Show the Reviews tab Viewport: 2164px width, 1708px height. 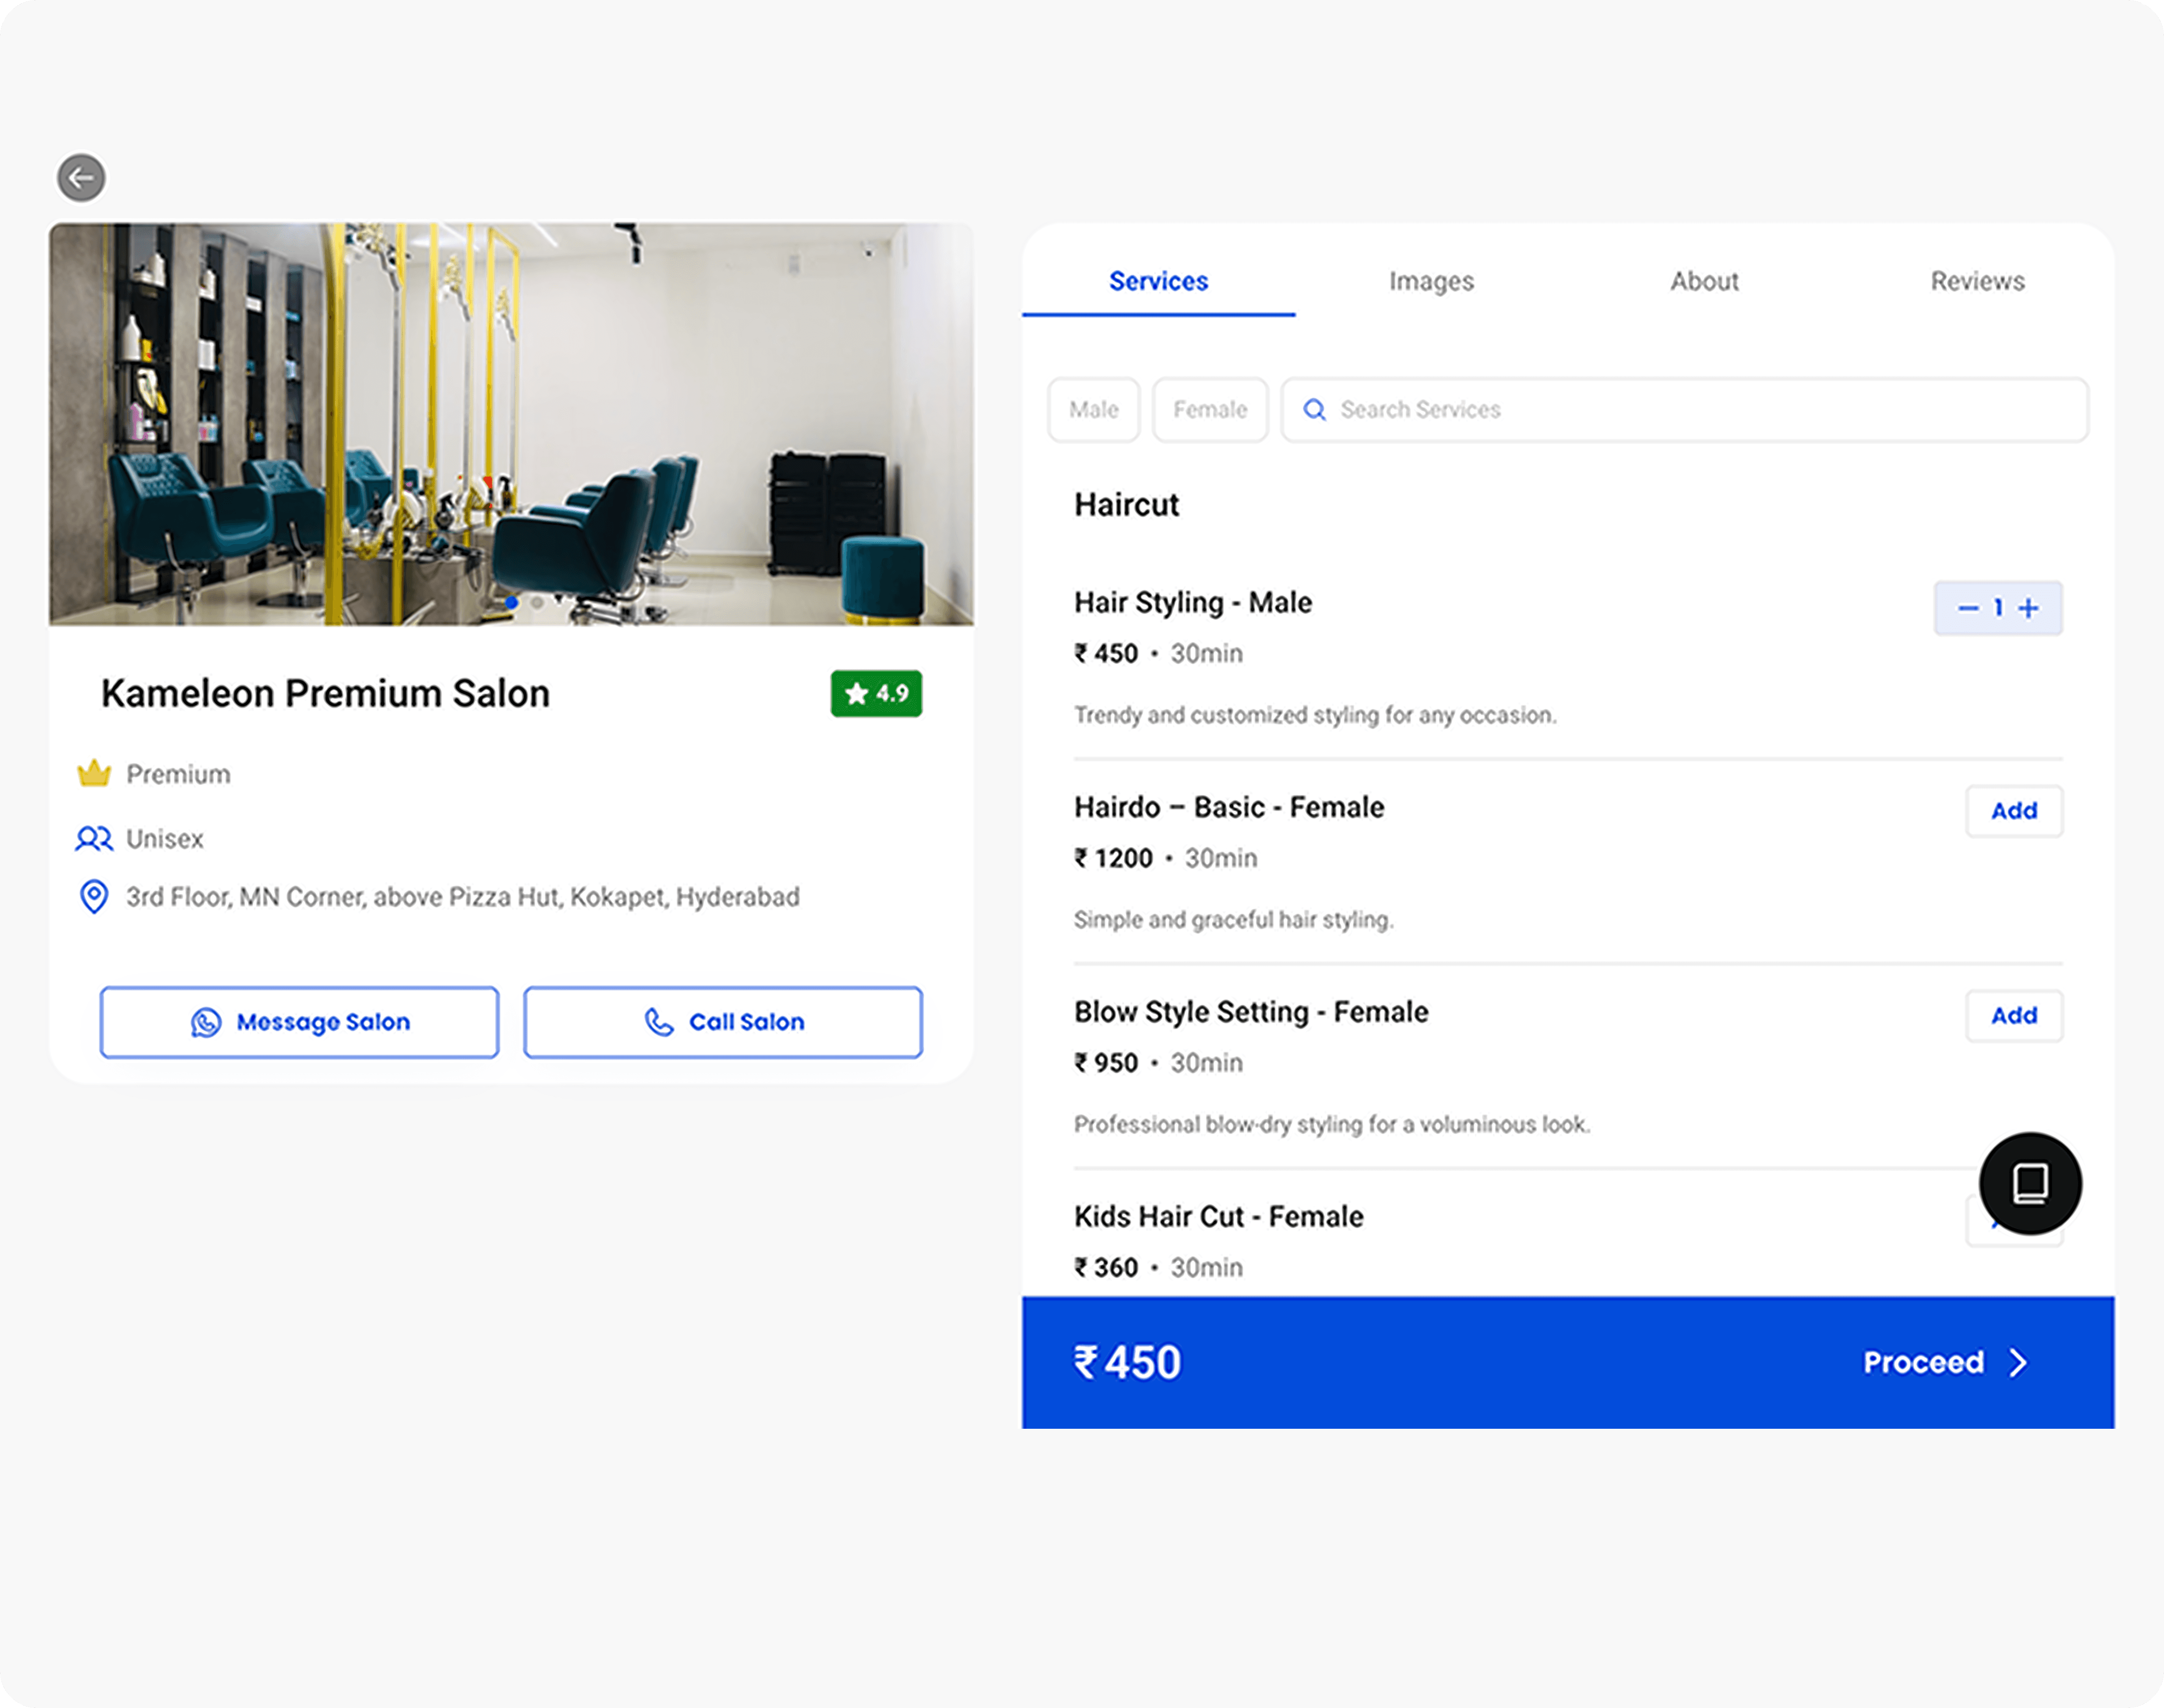point(1977,281)
